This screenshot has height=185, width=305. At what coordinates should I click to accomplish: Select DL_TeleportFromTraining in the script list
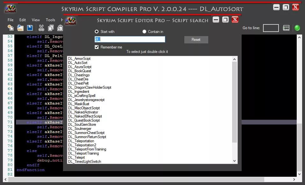point(87,149)
